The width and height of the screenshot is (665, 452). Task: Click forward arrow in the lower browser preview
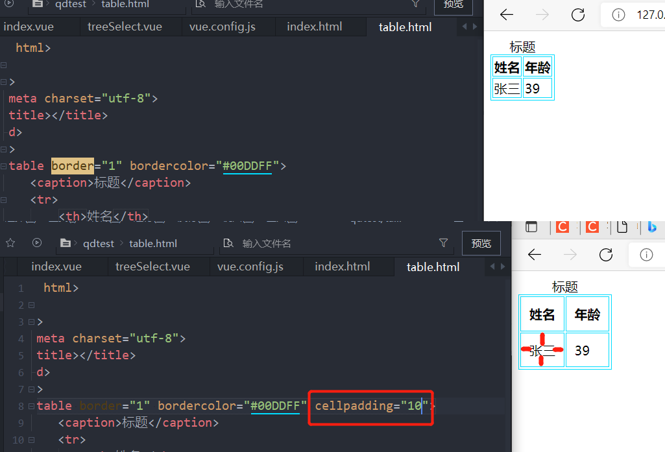pyautogui.click(x=570, y=255)
